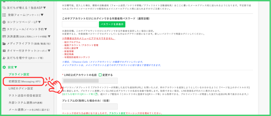This screenshot has width=271, height=116.
Task: Go to LINEログイン設定
Action: pos(21,89)
